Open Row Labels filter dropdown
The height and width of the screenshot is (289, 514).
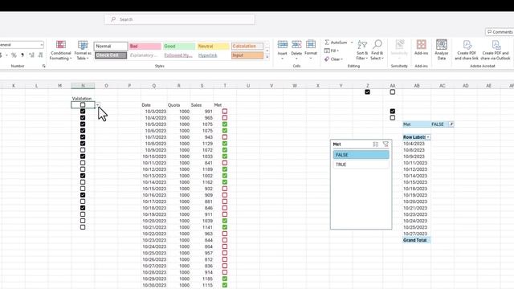coord(428,137)
